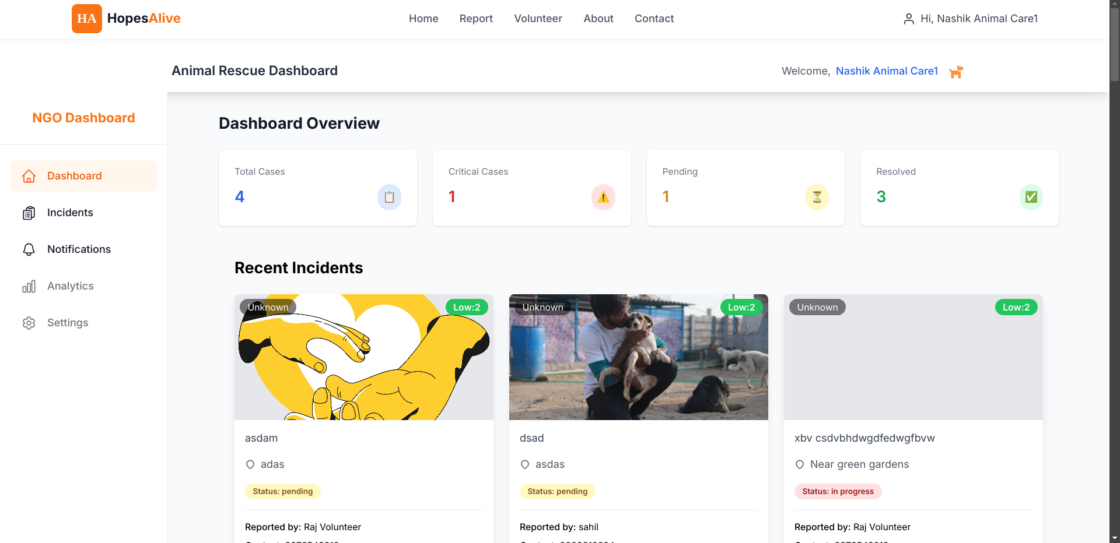Image resolution: width=1120 pixels, height=543 pixels.
Task: Open the Contact page link
Action: [x=654, y=19]
